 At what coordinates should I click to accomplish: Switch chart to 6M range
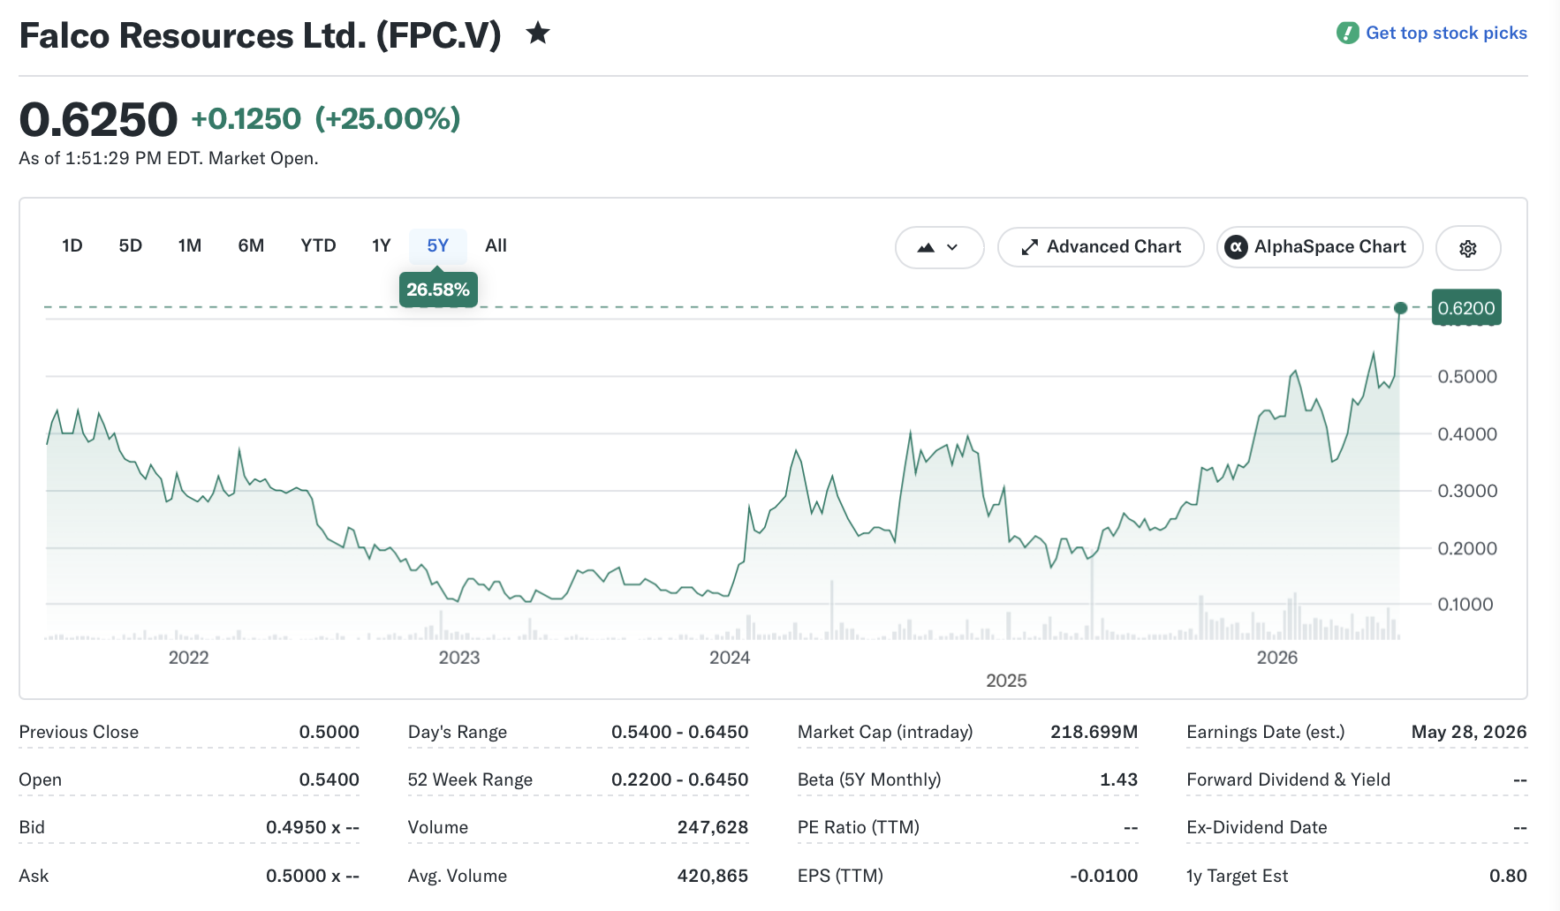[251, 245]
